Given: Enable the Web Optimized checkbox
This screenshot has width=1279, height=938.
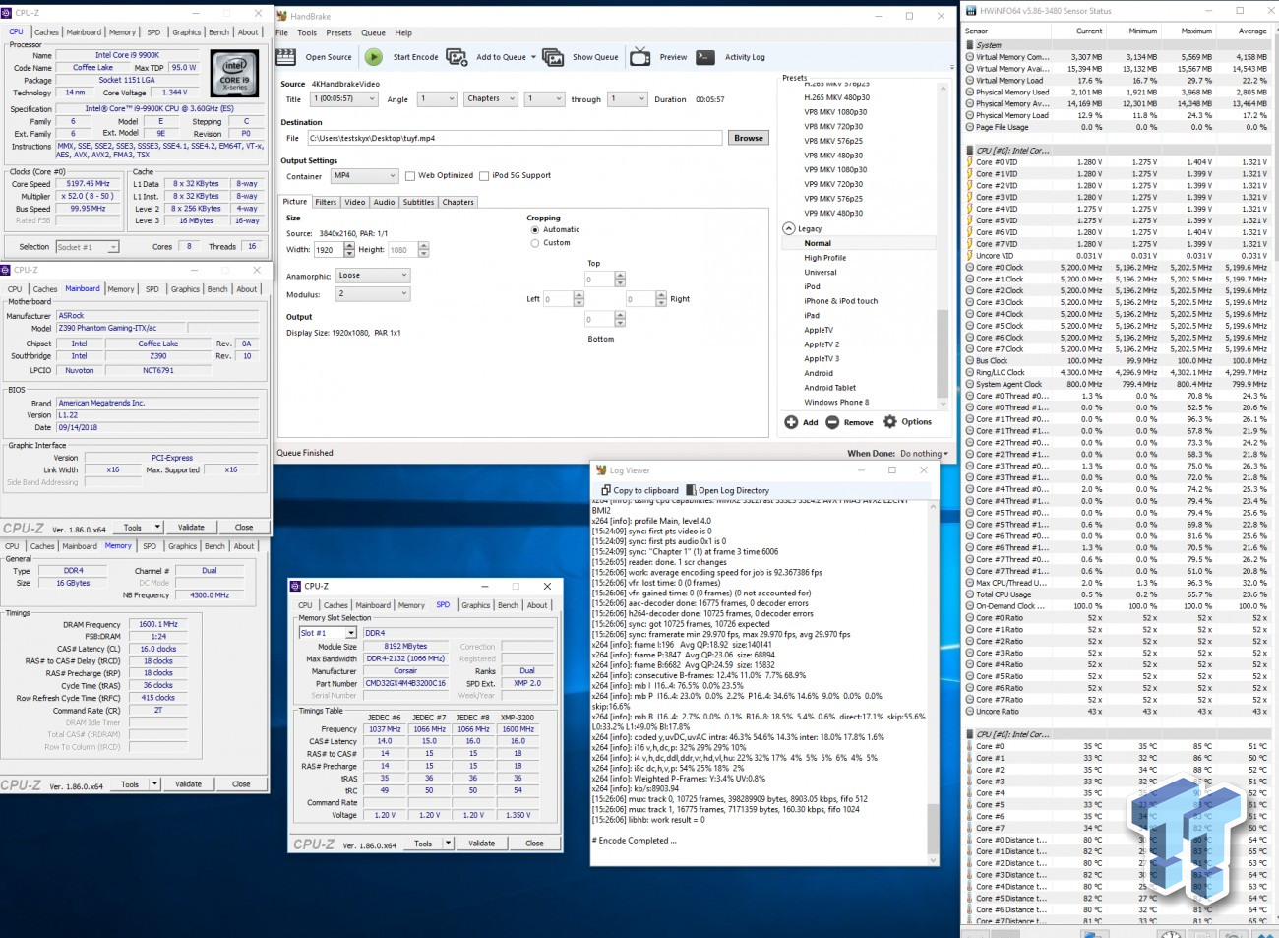Looking at the screenshot, I should 410,176.
